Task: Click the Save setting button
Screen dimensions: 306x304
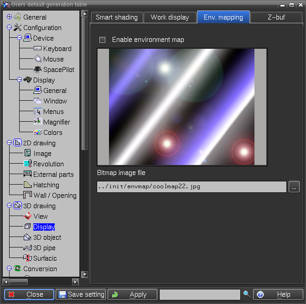Action: click(x=81, y=294)
